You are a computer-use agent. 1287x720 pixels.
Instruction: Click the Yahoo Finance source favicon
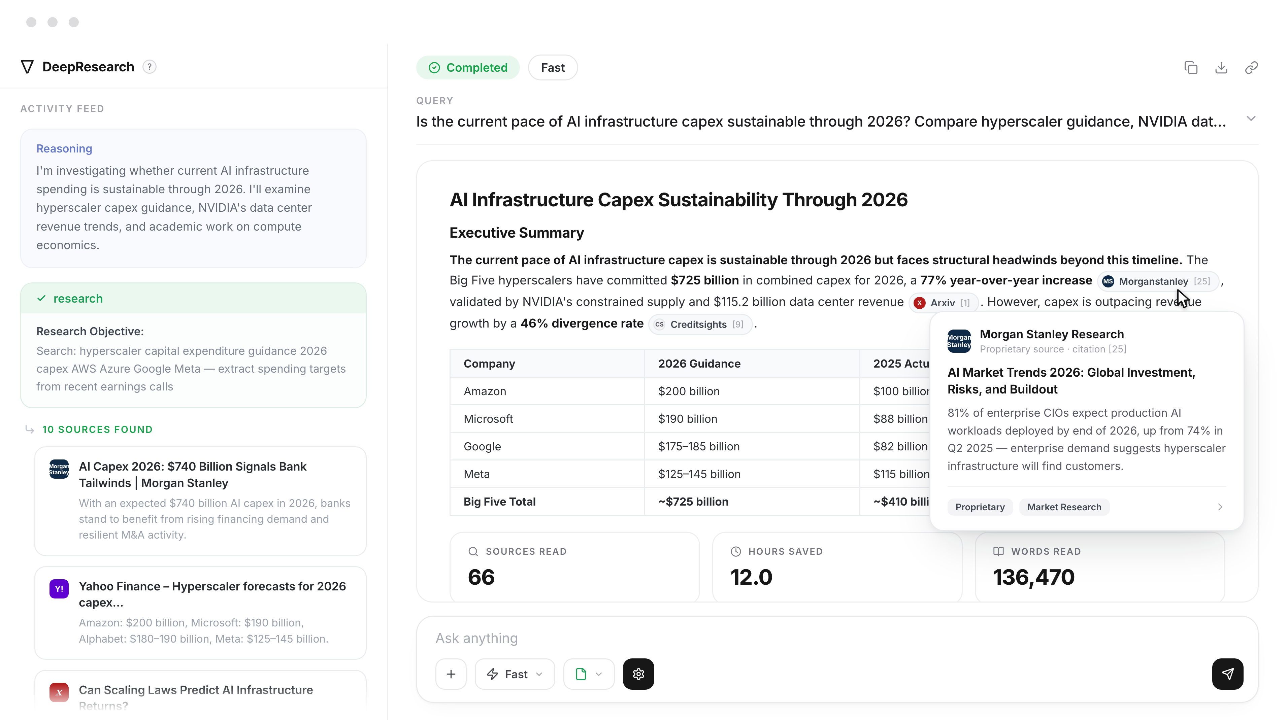click(59, 589)
